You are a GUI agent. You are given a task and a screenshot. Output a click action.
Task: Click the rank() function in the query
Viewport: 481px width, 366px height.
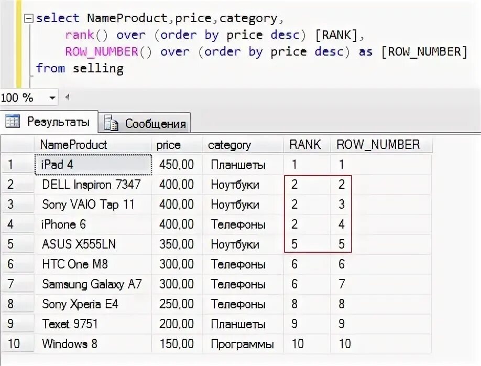coord(86,35)
